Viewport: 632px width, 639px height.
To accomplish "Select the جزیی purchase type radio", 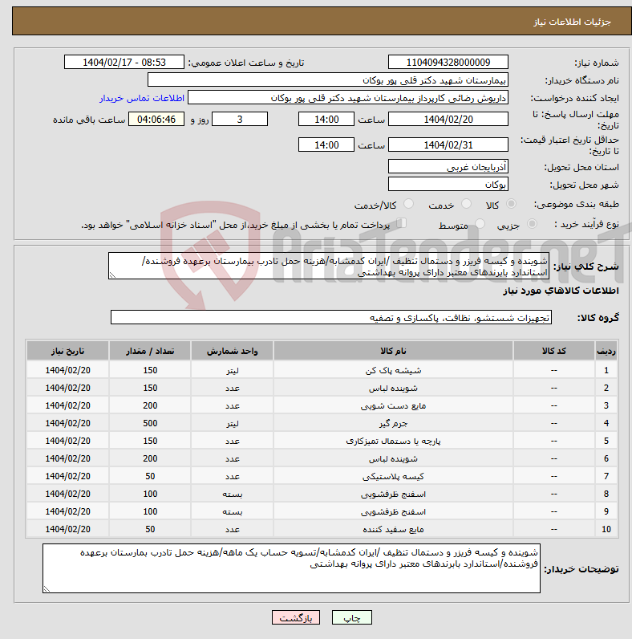I will pos(532,224).
